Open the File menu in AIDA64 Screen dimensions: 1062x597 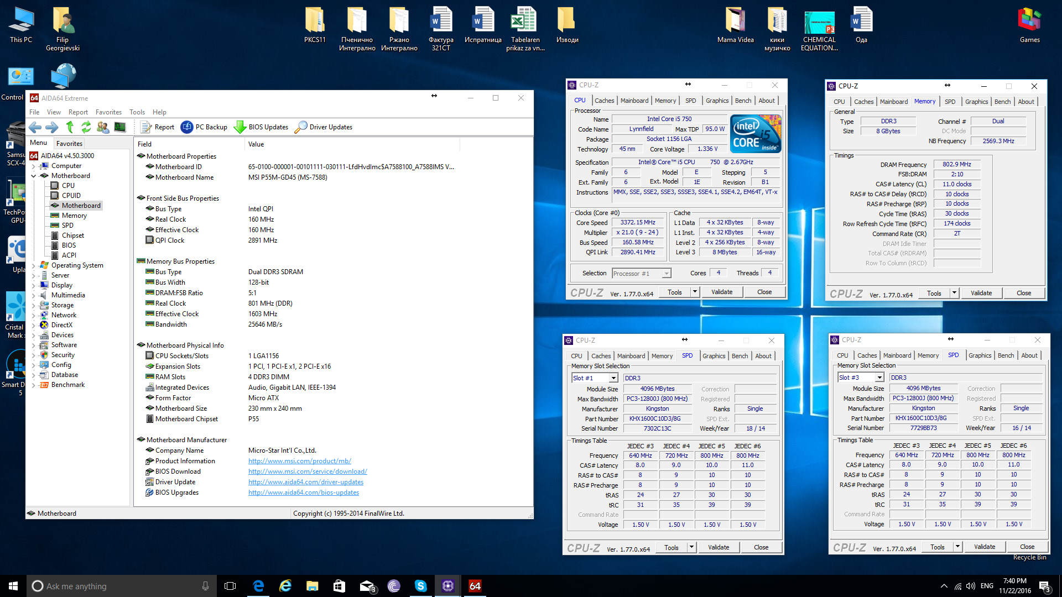point(34,112)
